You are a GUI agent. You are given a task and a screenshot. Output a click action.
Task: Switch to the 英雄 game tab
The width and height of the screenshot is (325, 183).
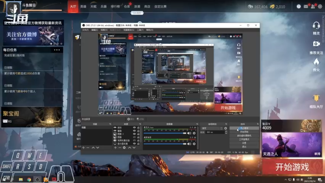[x=83, y=7]
